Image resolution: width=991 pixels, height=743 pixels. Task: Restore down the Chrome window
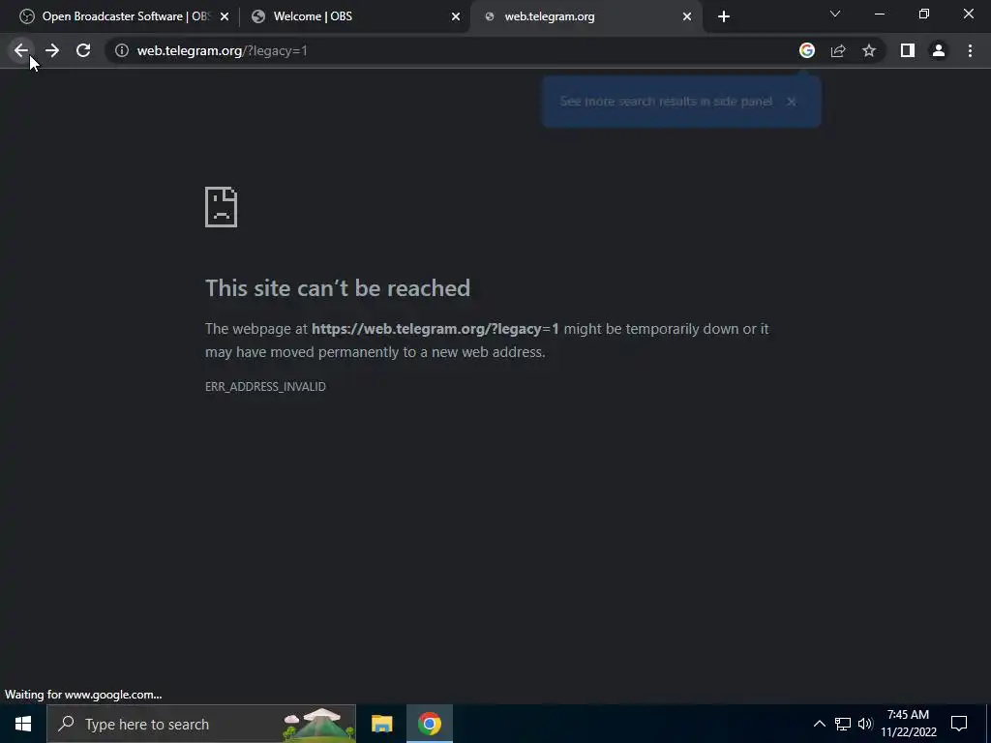tap(924, 14)
